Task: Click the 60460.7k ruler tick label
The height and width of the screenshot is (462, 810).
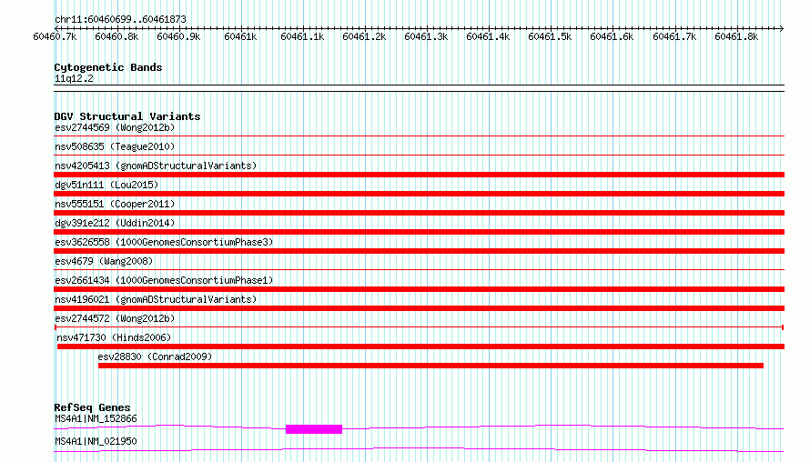Action: pos(55,36)
